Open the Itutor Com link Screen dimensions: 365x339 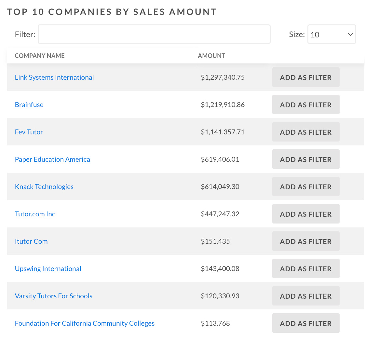tap(31, 241)
